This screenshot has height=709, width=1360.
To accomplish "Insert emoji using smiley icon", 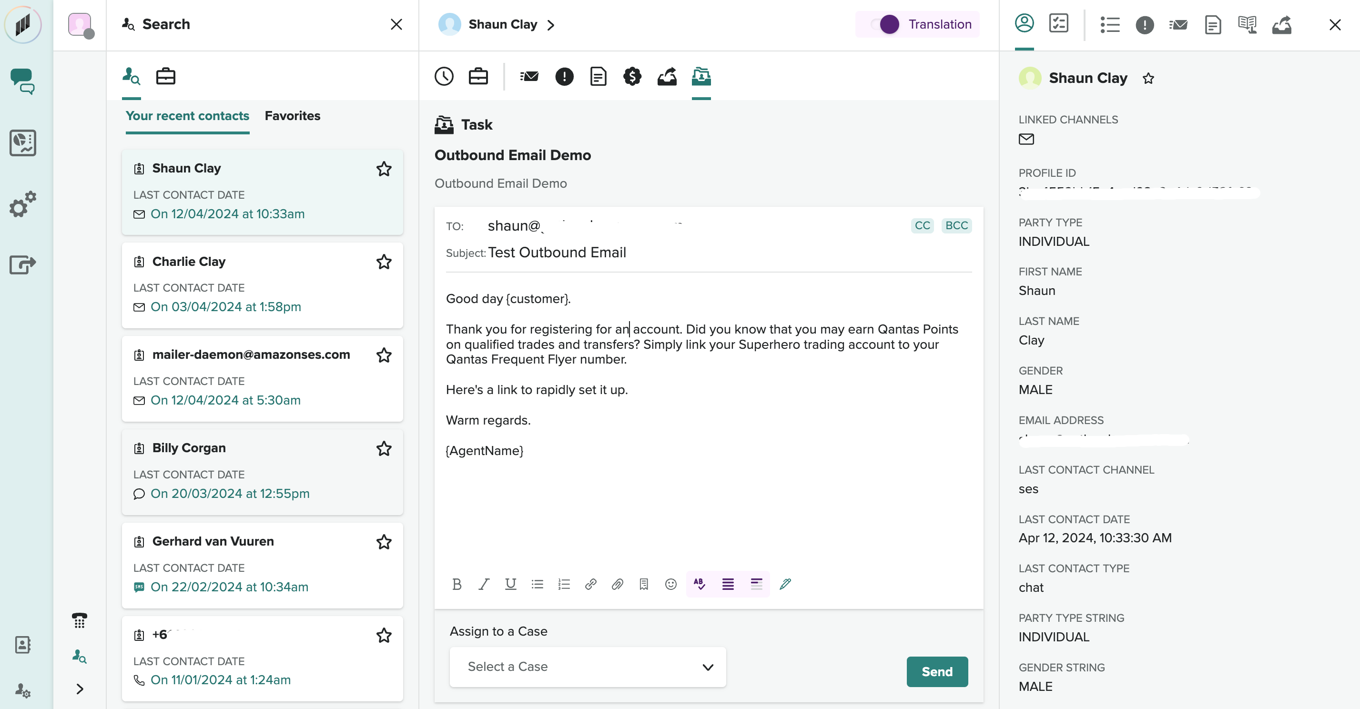I will pos(670,584).
